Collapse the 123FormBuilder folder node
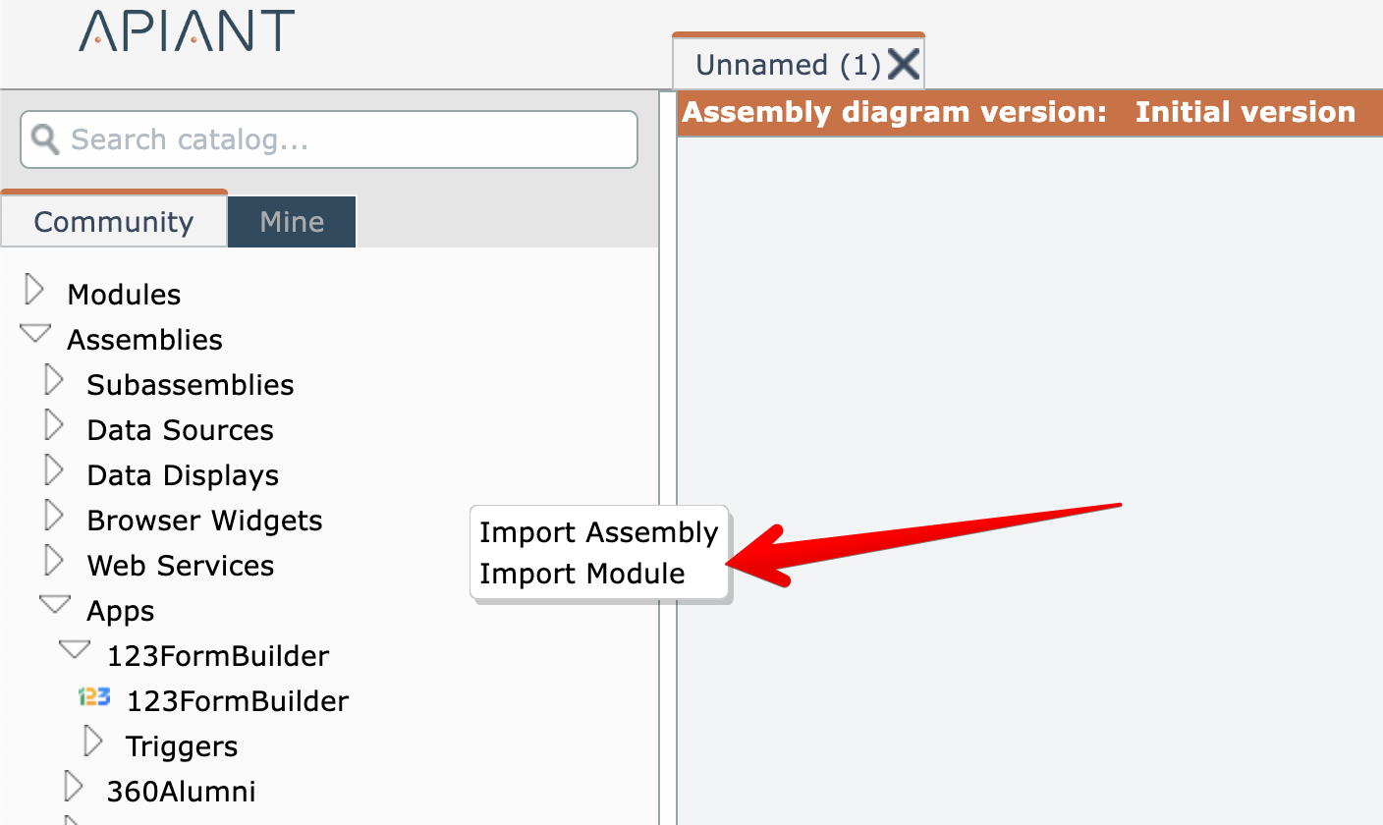This screenshot has width=1383, height=825. 75,650
